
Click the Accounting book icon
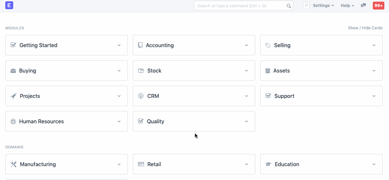[x=140, y=45]
